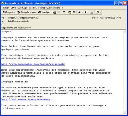Print the message with printer icon

55,12
